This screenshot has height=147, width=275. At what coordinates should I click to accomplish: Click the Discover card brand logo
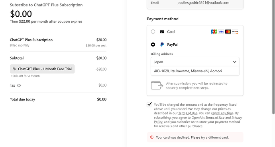click(235, 32)
